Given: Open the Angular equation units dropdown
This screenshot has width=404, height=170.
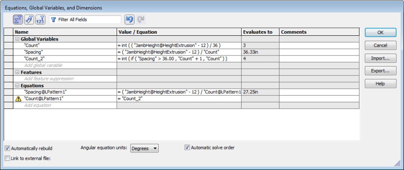Looking at the screenshot, I should point(144,149).
